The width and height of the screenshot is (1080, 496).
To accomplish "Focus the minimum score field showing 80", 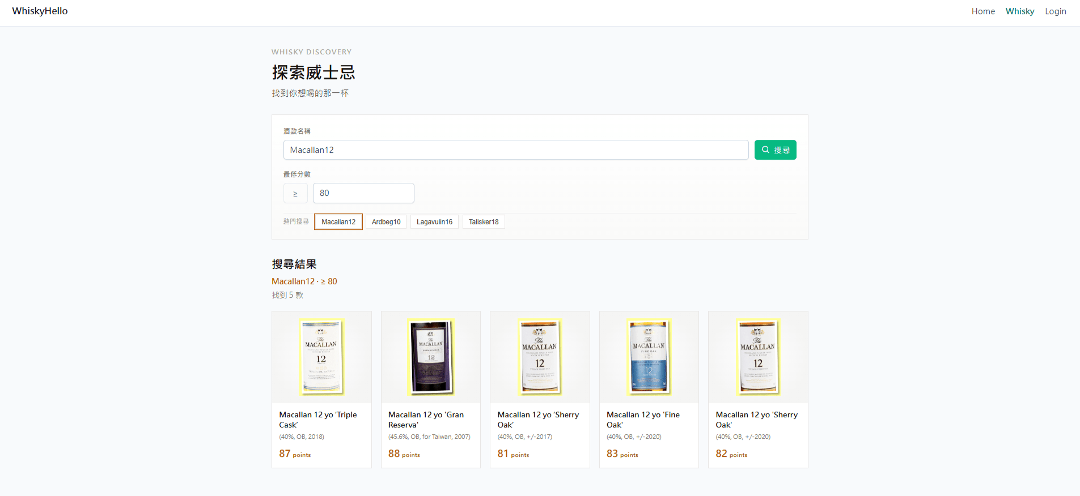I will click(x=363, y=193).
